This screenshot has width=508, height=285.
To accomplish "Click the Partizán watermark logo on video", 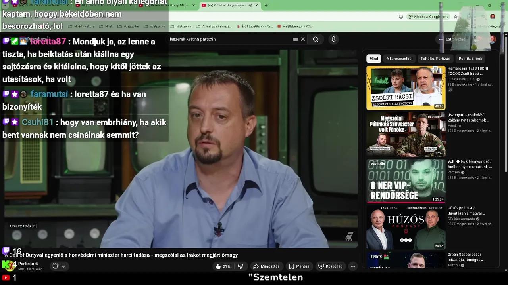I will pos(349,237).
